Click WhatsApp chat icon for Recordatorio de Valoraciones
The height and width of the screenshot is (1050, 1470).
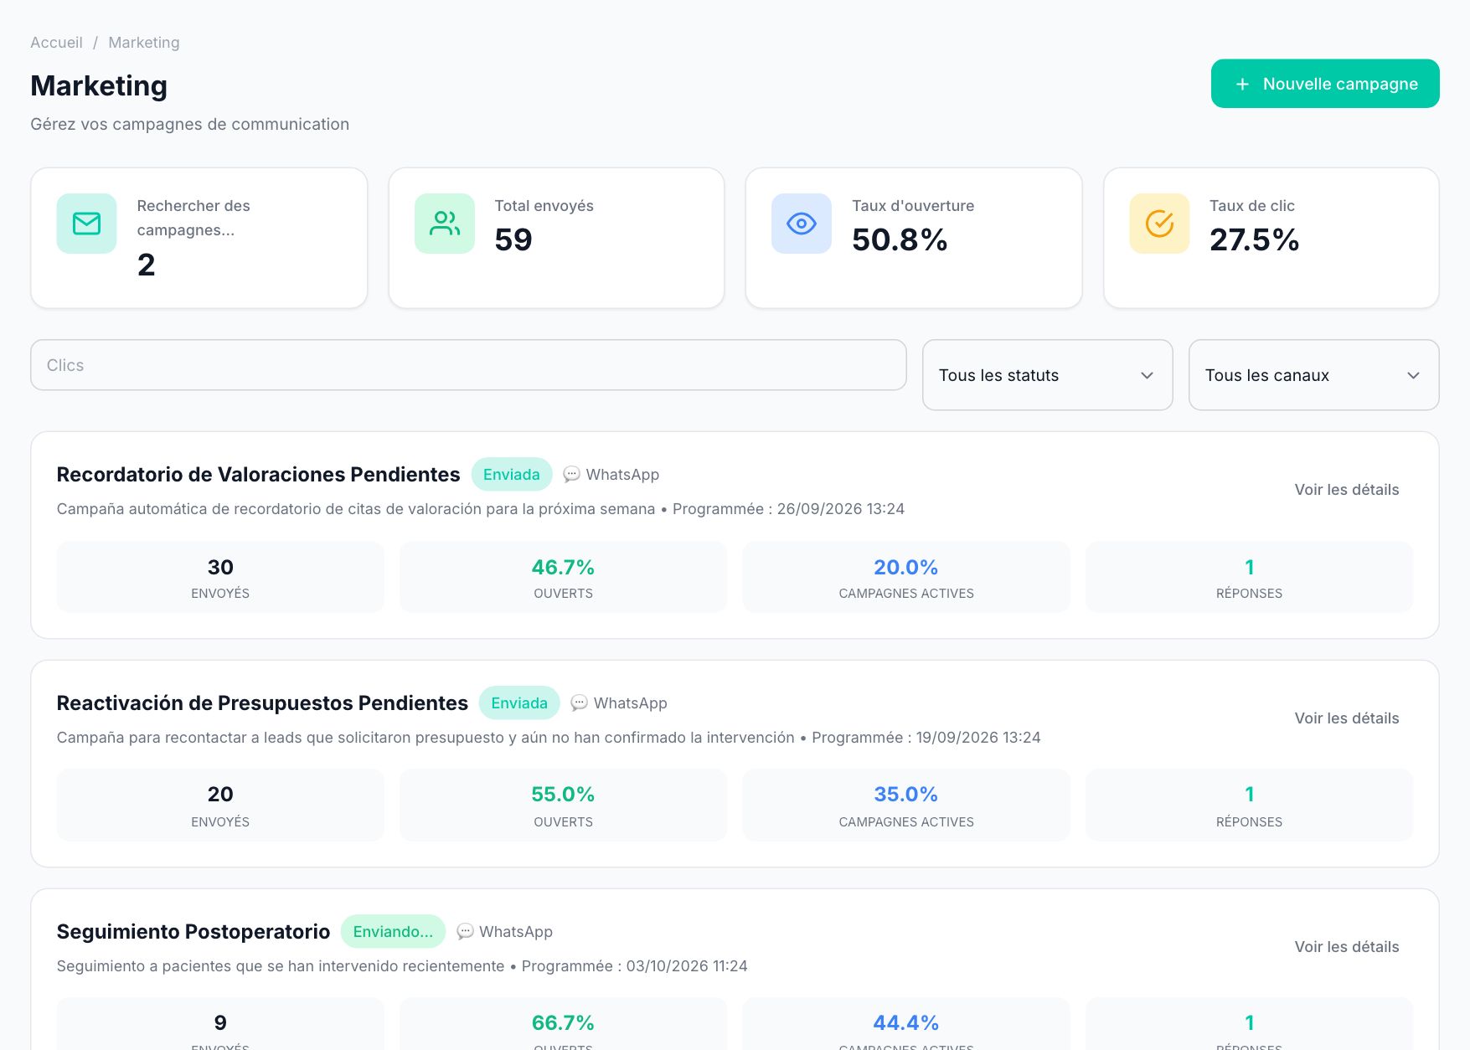click(571, 475)
